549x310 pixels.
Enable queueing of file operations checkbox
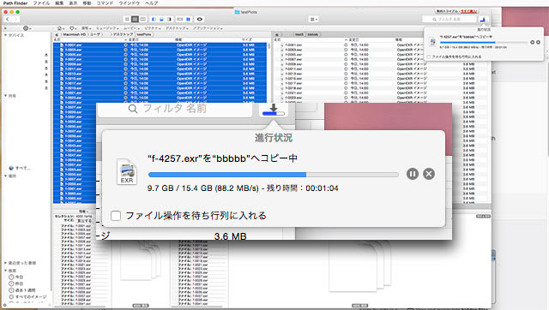tap(116, 216)
